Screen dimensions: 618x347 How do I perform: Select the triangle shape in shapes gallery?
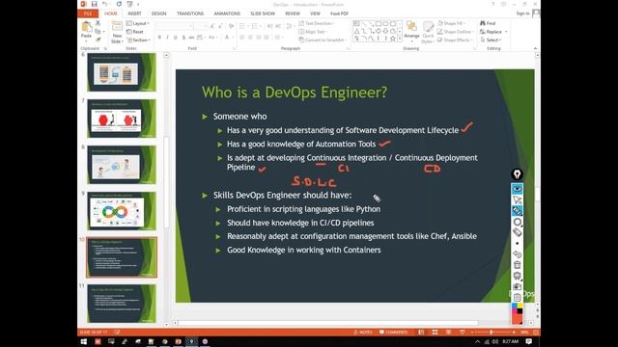[x=356, y=31]
